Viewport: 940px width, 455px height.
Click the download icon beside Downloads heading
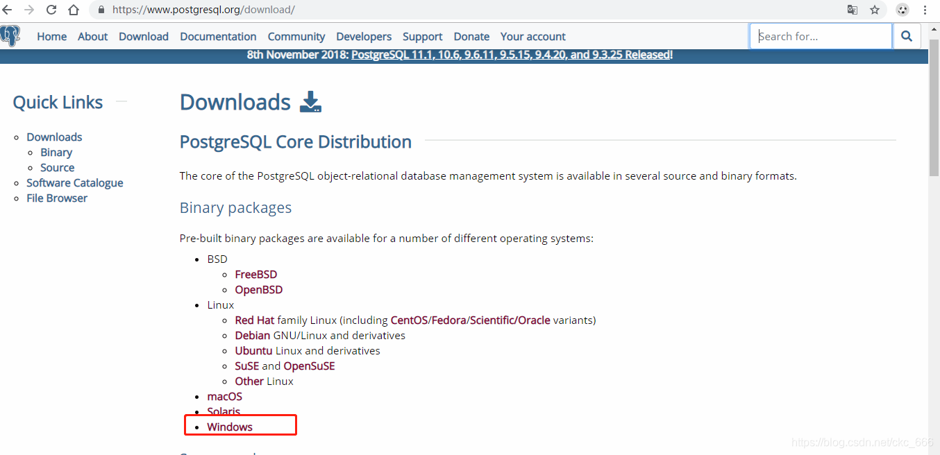(310, 102)
